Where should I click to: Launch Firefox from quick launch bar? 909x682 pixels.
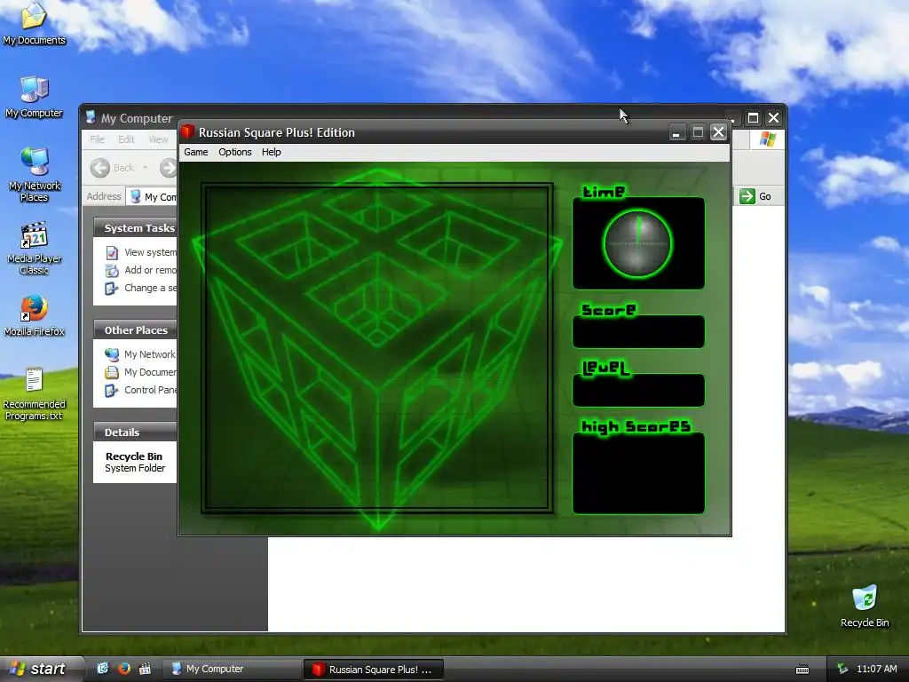point(123,669)
